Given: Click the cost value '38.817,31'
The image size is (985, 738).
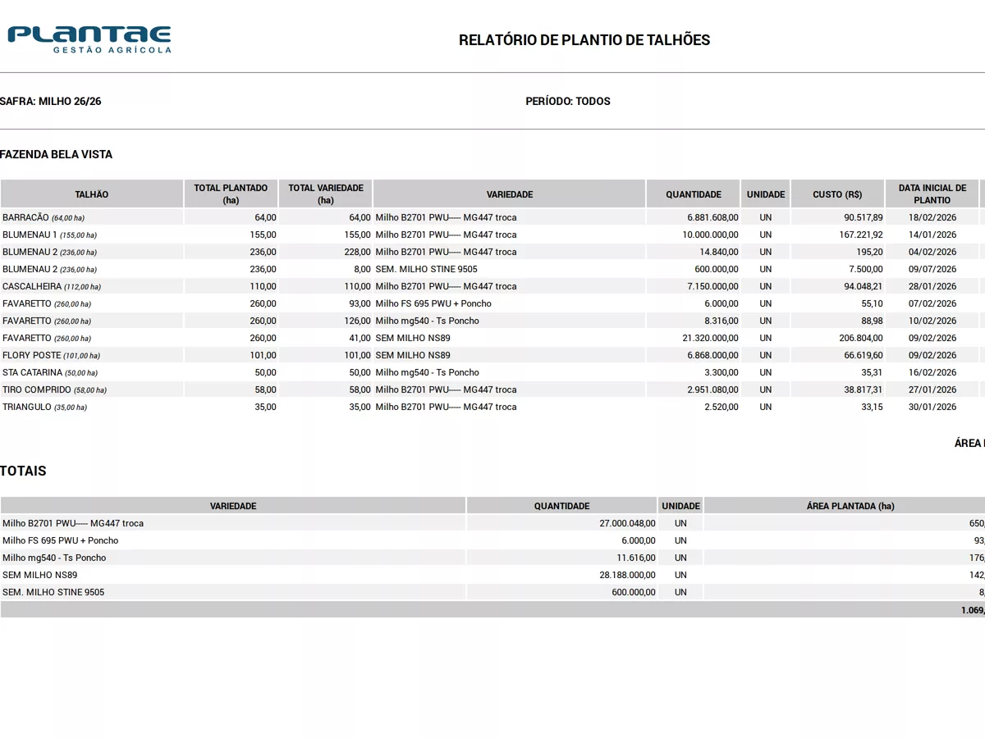Looking at the screenshot, I should click(x=864, y=389).
